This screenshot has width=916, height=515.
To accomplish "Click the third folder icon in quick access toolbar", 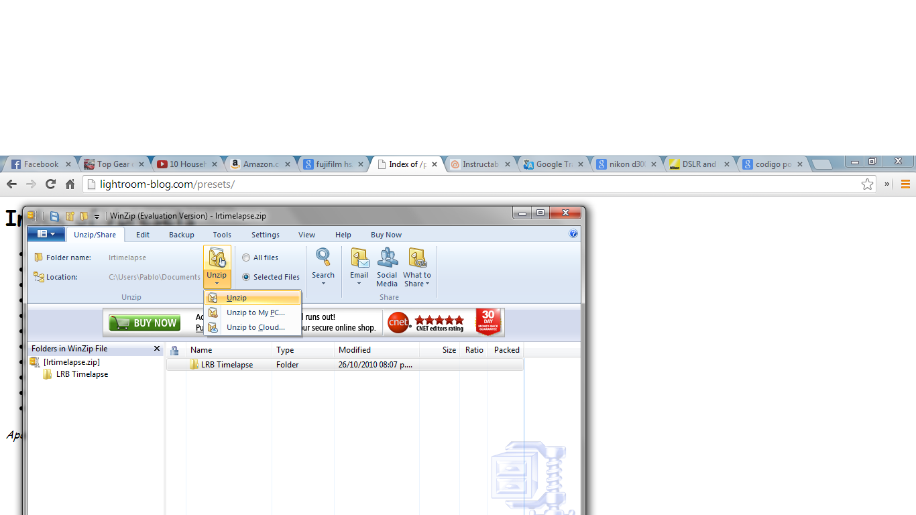I will pyautogui.click(x=84, y=216).
